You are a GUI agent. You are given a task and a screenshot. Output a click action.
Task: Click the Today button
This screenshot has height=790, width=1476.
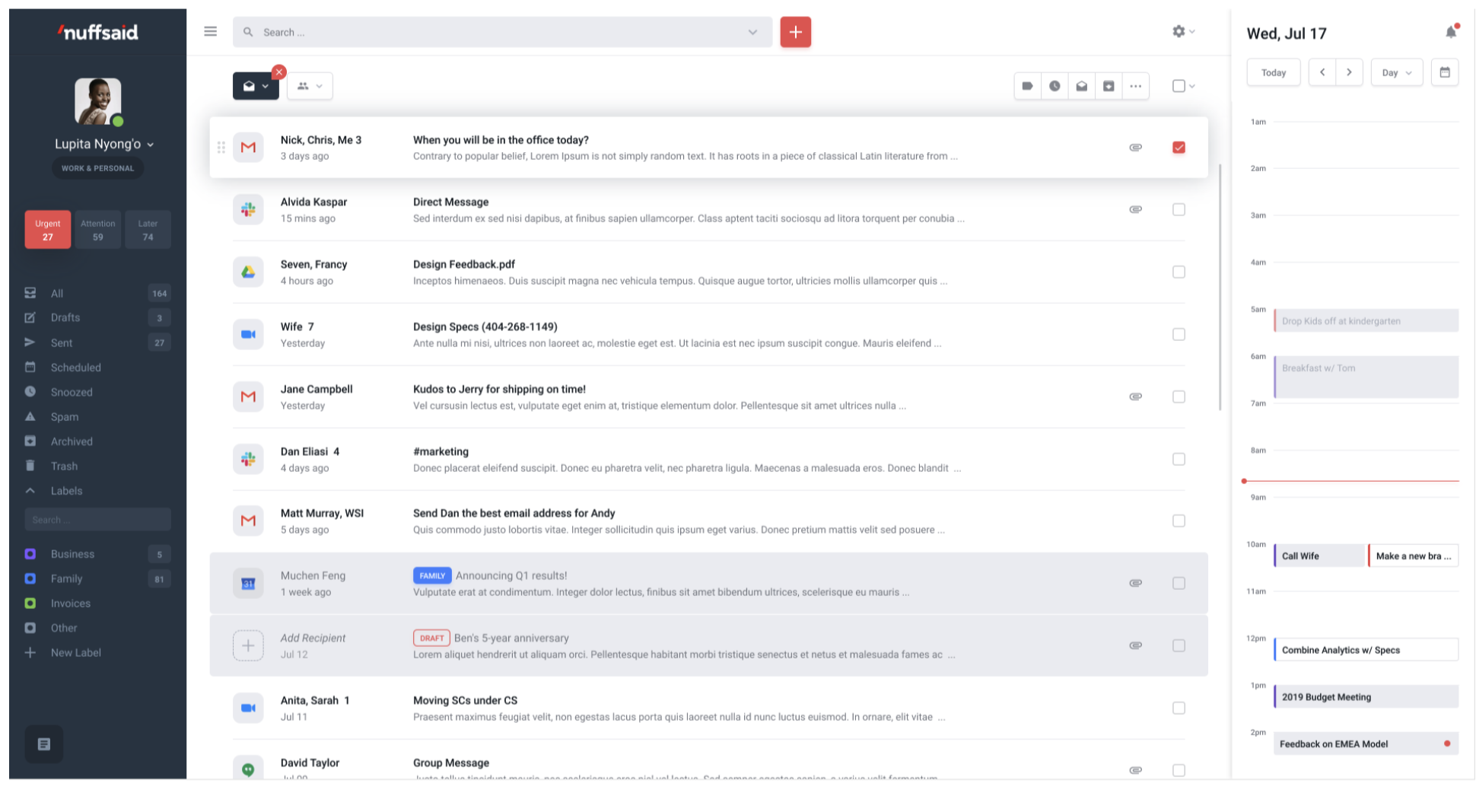coord(1273,72)
